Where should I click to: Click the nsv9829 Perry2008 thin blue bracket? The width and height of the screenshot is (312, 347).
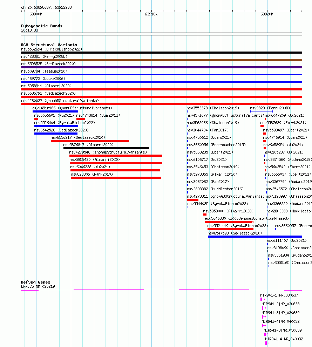(262, 111)
